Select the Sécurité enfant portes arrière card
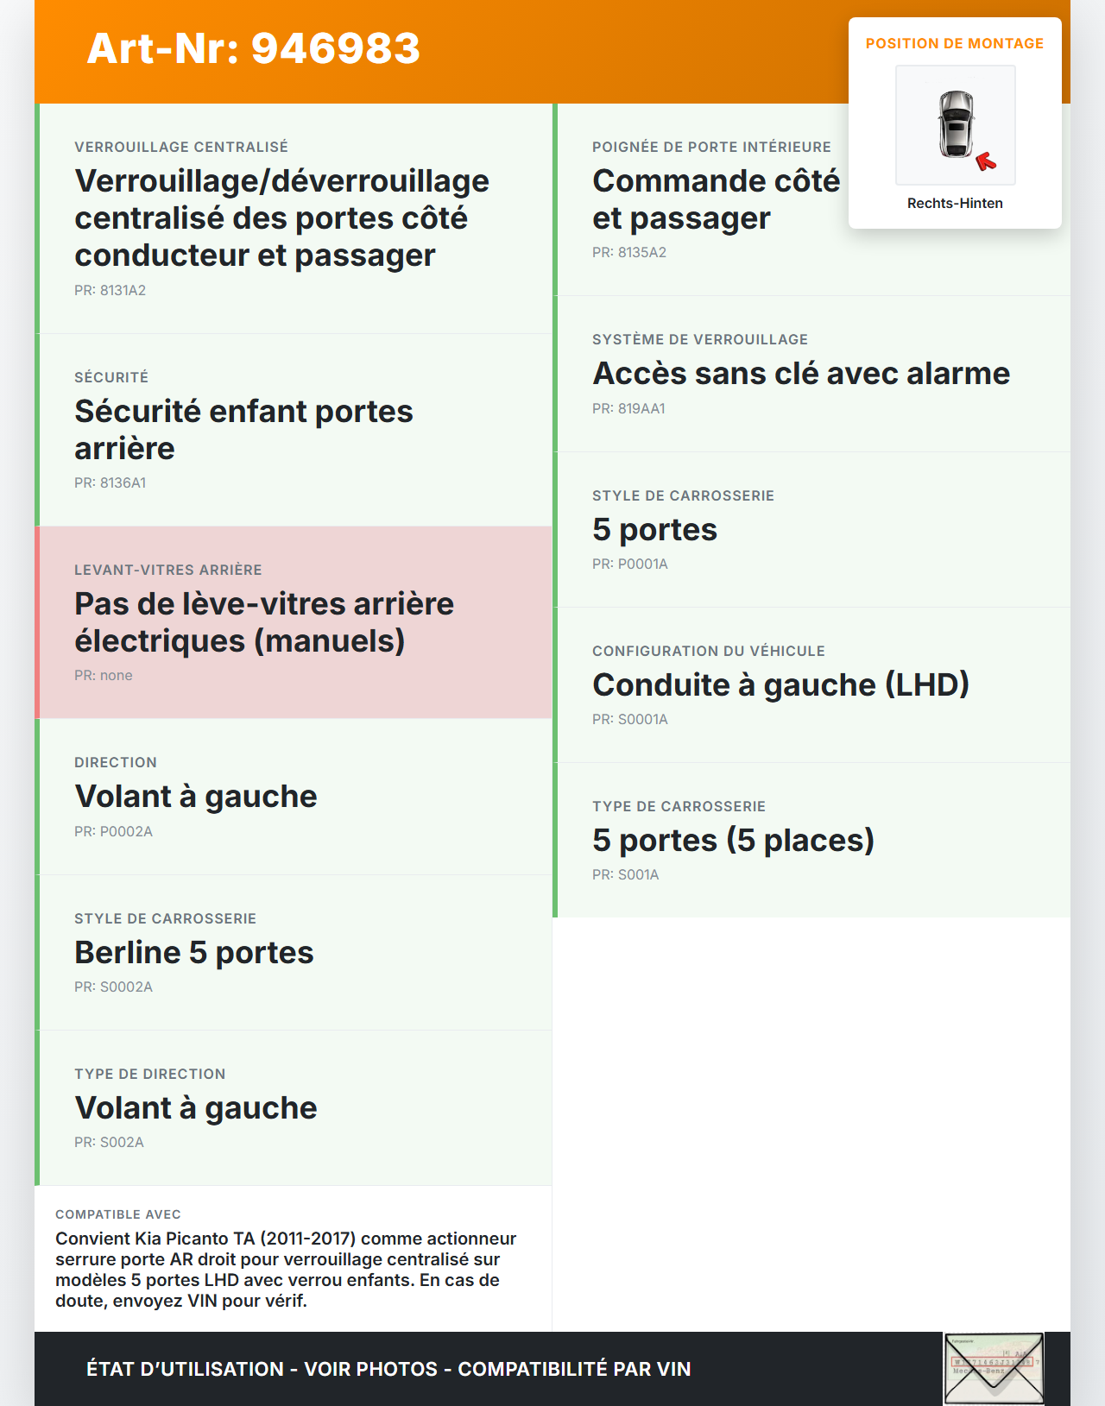This screenshot has height=1406, width=1105. 294,429
